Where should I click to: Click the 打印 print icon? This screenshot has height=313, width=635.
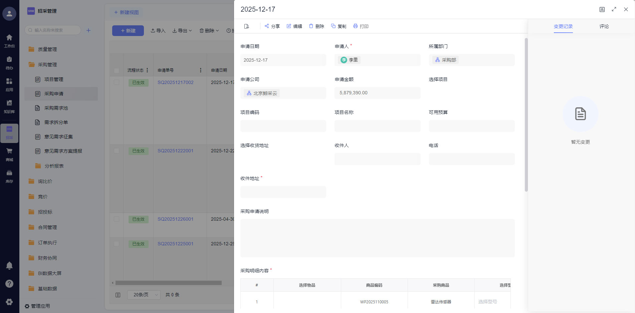pyautogui.click(x=355, y=26)
